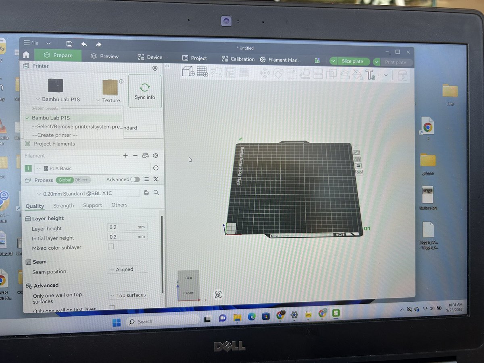The width and height of the screenshot is (484, 363).
Task: Click the plate type info icon
Action: point(121,81)
